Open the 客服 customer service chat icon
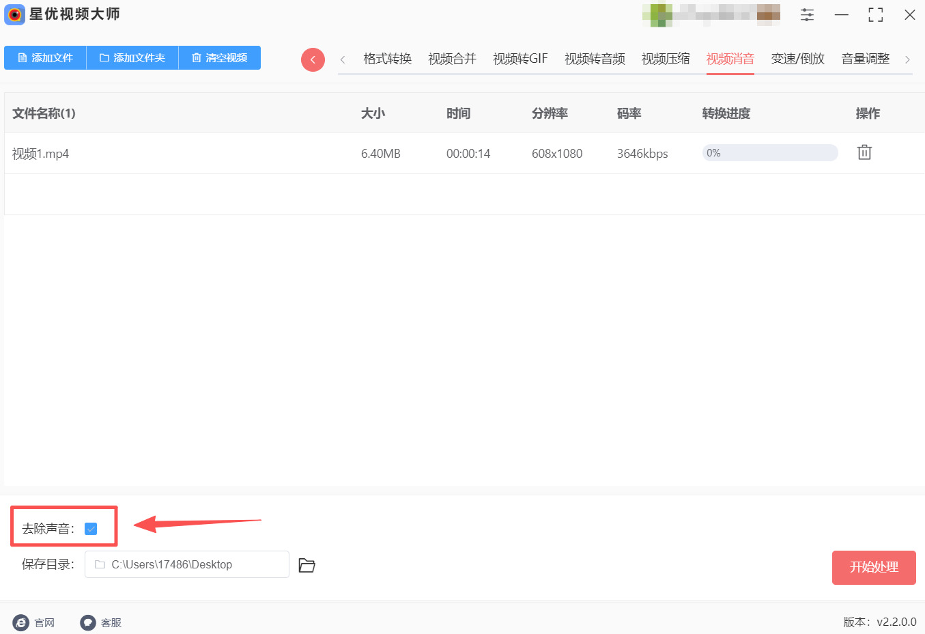This screenshot has height=634, width=925. (x=88, y=622)
